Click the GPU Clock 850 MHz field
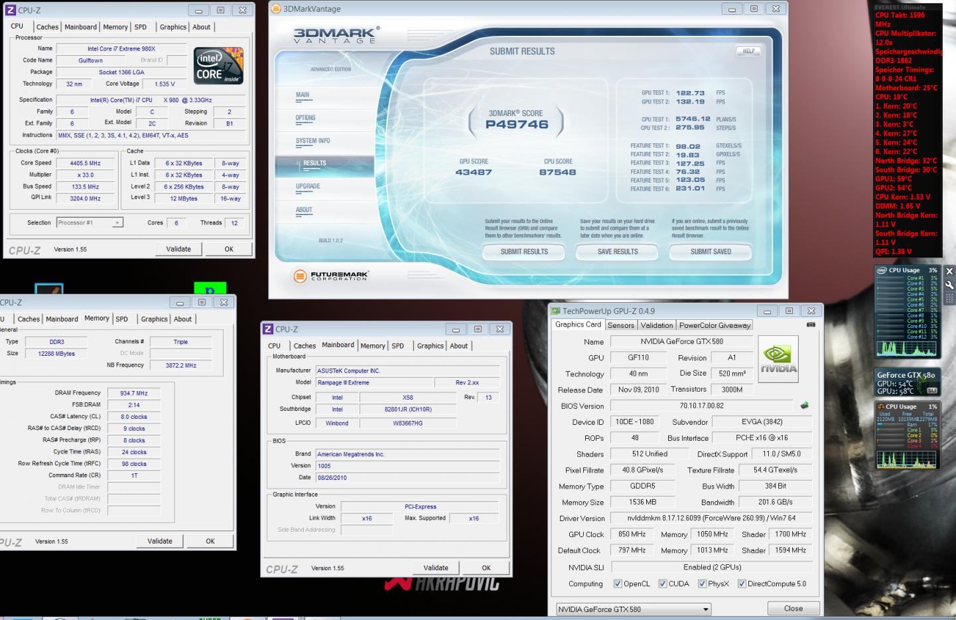 [x=632, y=534]
